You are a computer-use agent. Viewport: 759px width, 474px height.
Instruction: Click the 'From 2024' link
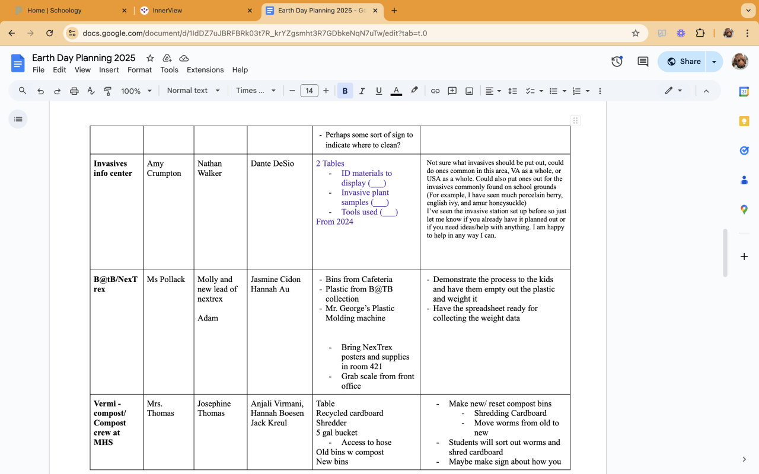(x=334, y=222)
